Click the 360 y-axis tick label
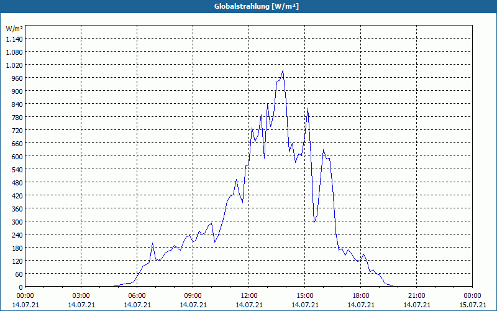The height and width of the screenshot is (311, 497). 17,209
